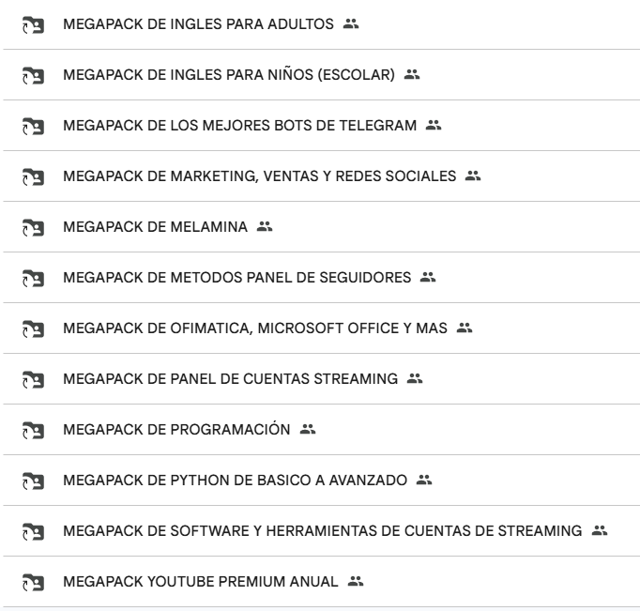The image size is (640, 611).
Task: Click shared-people icon next to PANEL DE SEGUIDORES
Action: click(428, 277)
